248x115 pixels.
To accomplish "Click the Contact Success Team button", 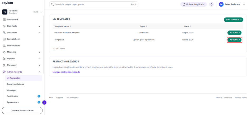I will point(22,111).
